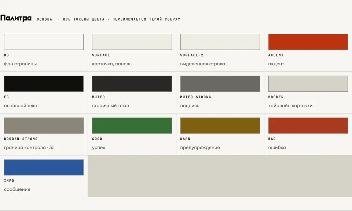Click the 'подпись' description
Viewport: 352px width, 211px height.
(x=190, y=106)
